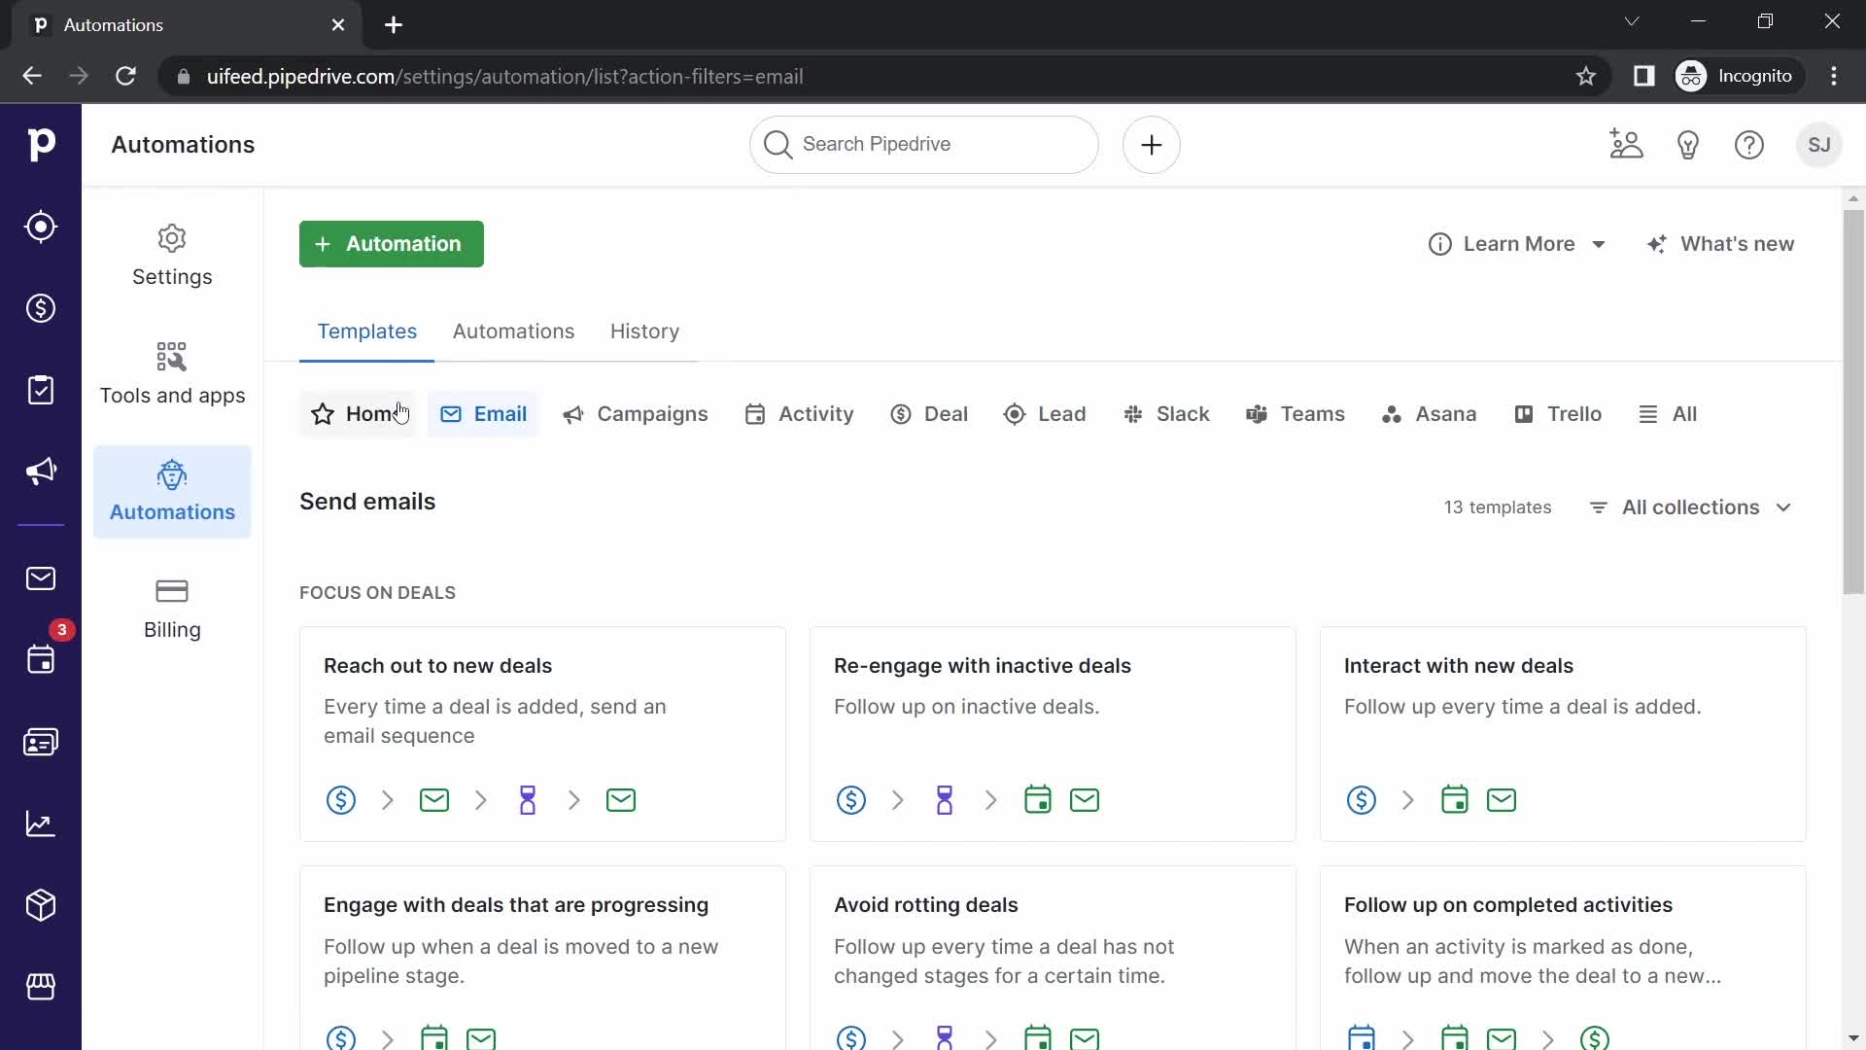Open Billing section
This screenshot has height=1050, width=1866.
[x=172, y=610]
